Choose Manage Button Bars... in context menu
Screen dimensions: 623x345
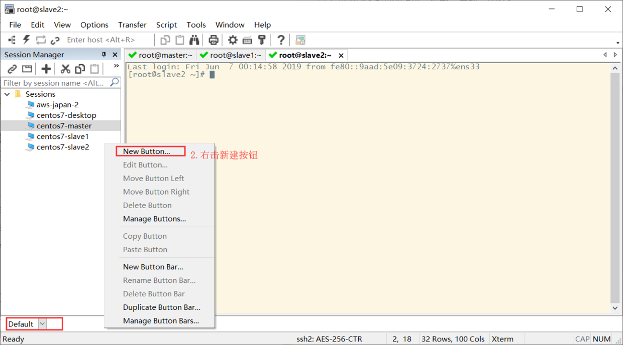pos(161,321)
